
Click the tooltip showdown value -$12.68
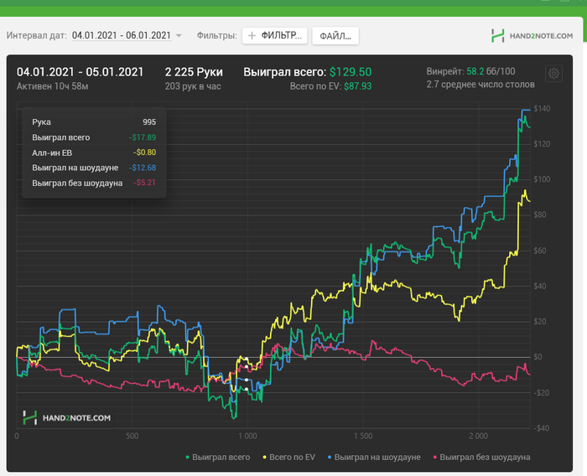(143, 168)
